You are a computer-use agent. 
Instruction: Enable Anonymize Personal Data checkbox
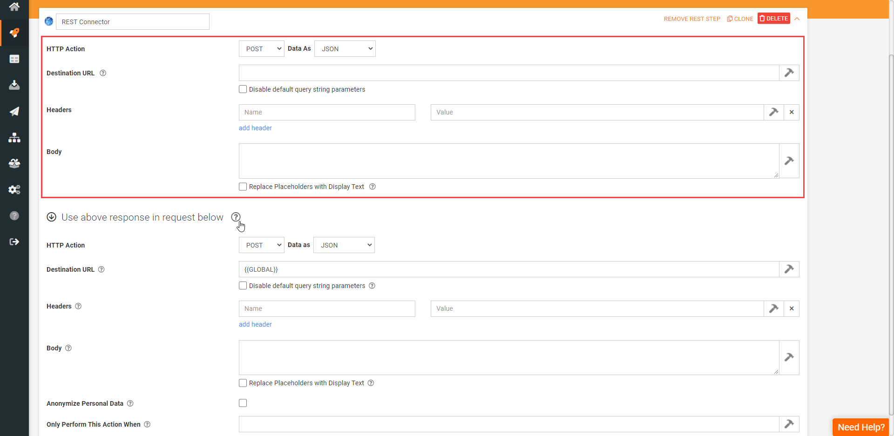(x=243, y=403)
